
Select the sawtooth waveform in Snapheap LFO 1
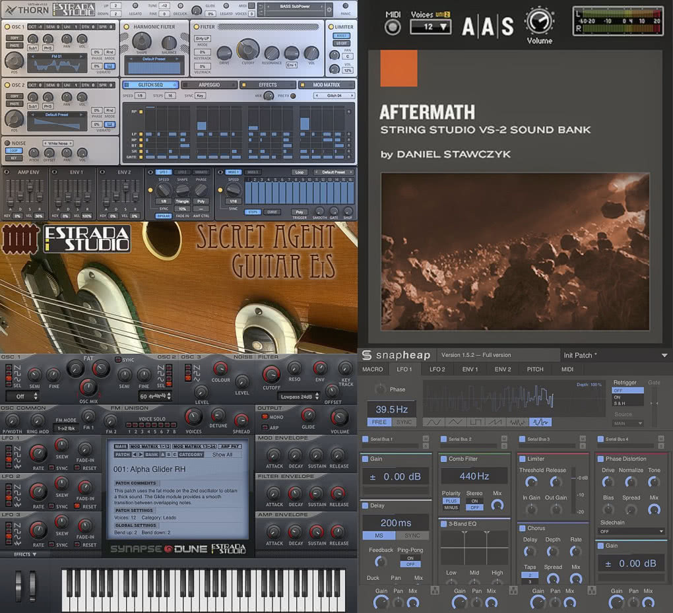click(497, 422)
